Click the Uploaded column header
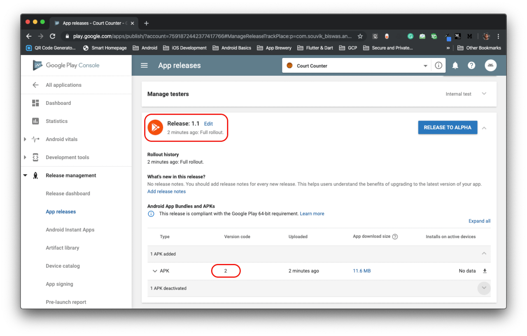The image size is (527, 336). pyautogui.click(x=298, y=236)
